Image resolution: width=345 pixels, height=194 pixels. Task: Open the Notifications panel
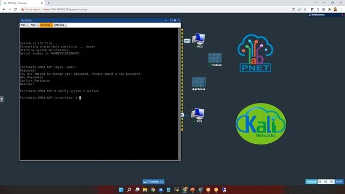[316, 15]
